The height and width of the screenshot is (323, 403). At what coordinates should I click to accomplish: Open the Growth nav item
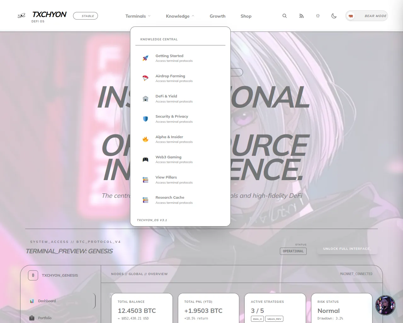[x=218, y=16]
